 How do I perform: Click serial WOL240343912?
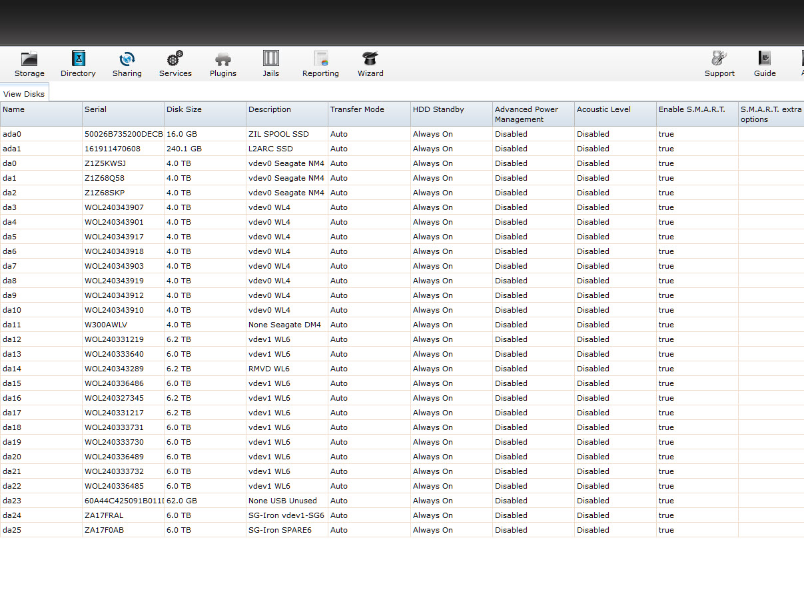pos(114,295)
